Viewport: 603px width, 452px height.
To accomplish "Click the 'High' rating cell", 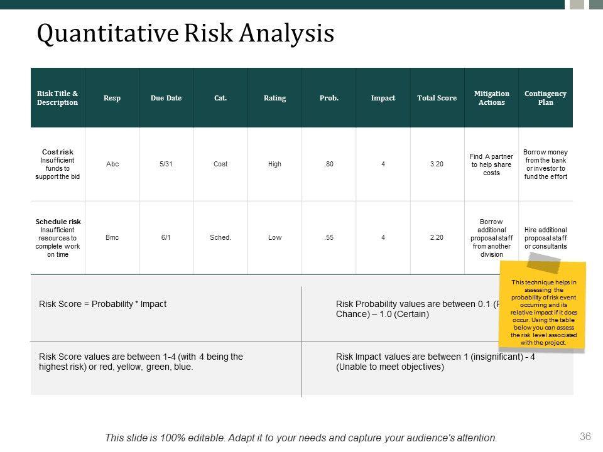I will (x=274, y=164).
